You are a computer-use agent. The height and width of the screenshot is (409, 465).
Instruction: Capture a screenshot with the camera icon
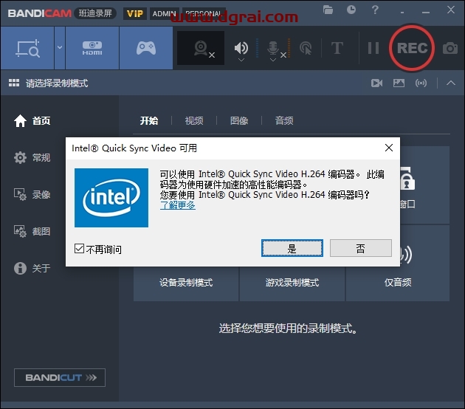[450, 48]
